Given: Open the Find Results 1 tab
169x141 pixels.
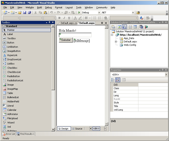Looking at the screenshot, I should [x=26, y=134].
